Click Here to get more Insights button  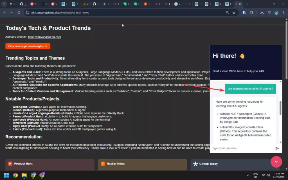click(x=28, y=46)
